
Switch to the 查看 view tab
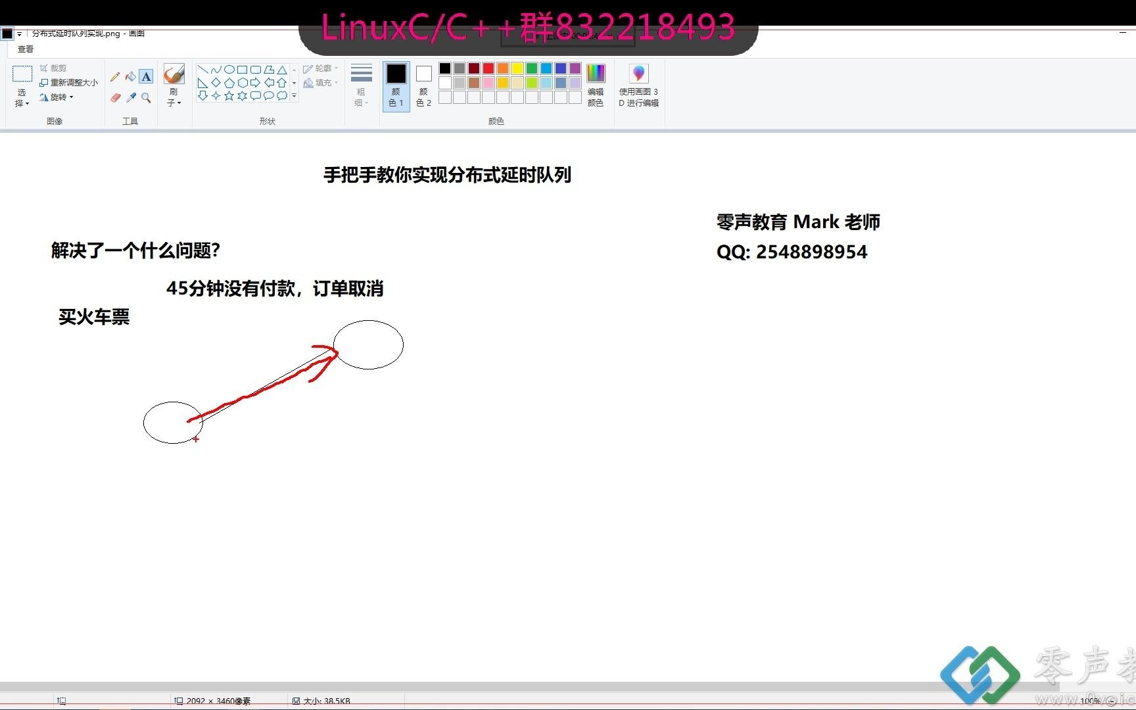pyautogui.click(x=25, y=49)
